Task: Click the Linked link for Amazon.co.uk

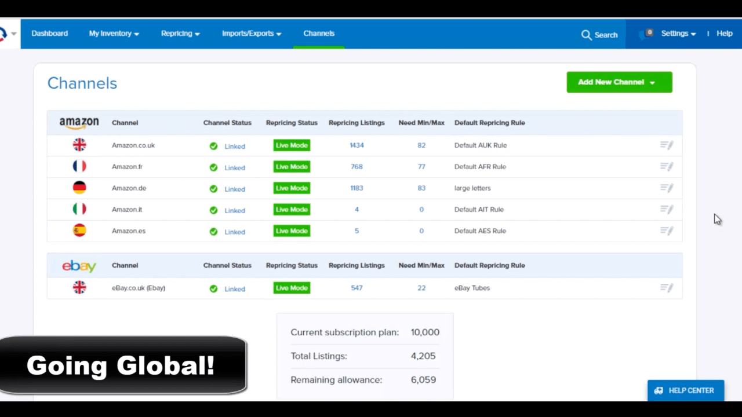Action: [235, 147]
